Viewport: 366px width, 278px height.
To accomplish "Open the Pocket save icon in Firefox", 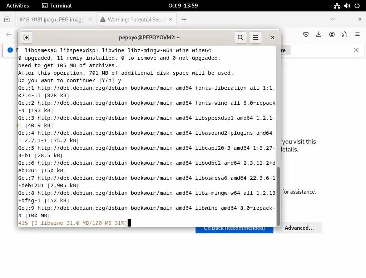I will [x=306, y=35].
